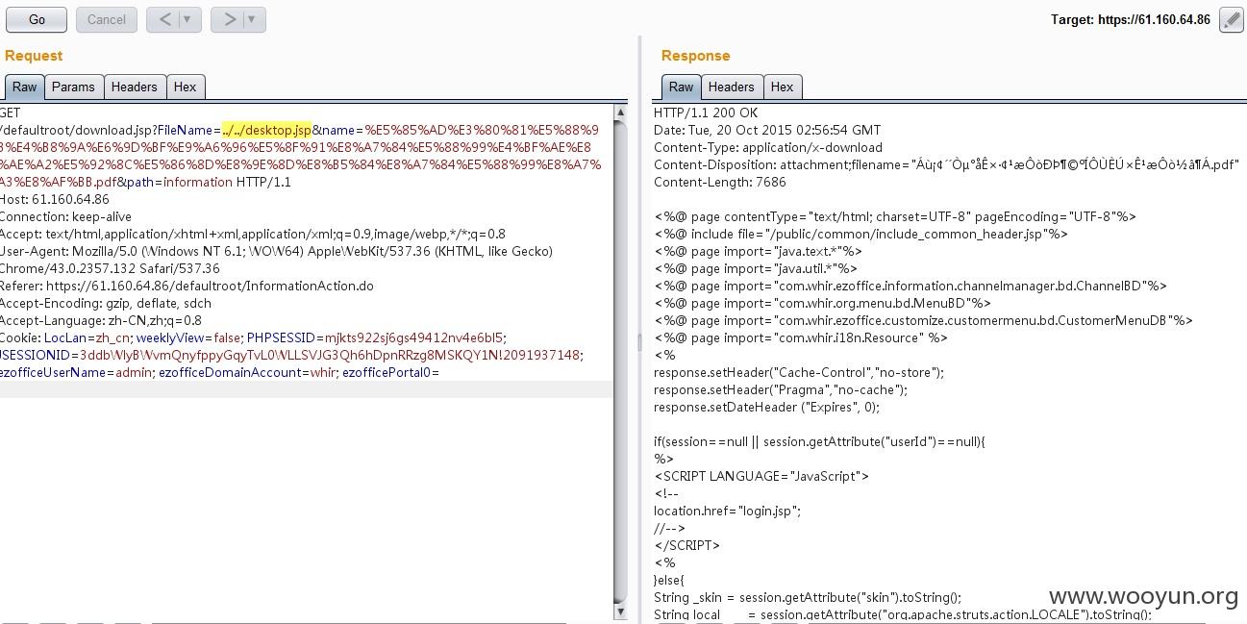Screen dimensions: 1247x624
Task: Go forward in request history
Action: (x=229, y=19)
